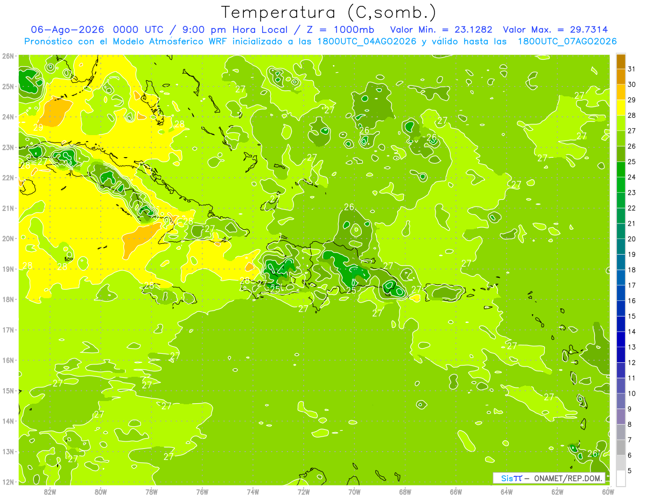The width and height of the screenshot is (646, 499).
Task: Select the '12N' latitude axis label
Action: [x=8, y=482]
